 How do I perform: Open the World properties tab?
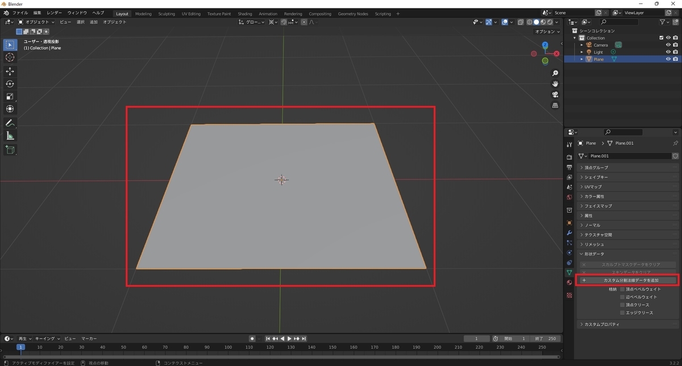pyautogui.click(x=569, y=197)
